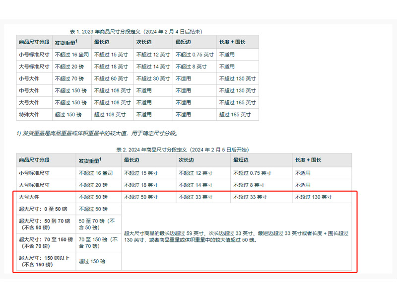Image resolution: width=397 pixels, height=298 pixels.
Task: Select the footnote about 发货重量 under Table 1
Action: 97,133
